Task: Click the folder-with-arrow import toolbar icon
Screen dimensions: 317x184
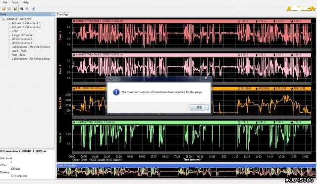Action: coord(15,9)
